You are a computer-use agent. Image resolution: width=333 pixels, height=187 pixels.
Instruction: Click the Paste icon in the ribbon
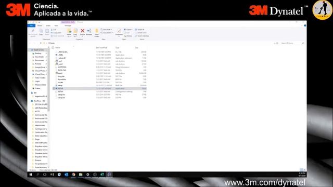(x=47, y=32)
